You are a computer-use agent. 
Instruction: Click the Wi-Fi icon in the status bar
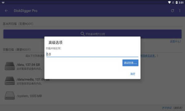[x=169, y=2]
